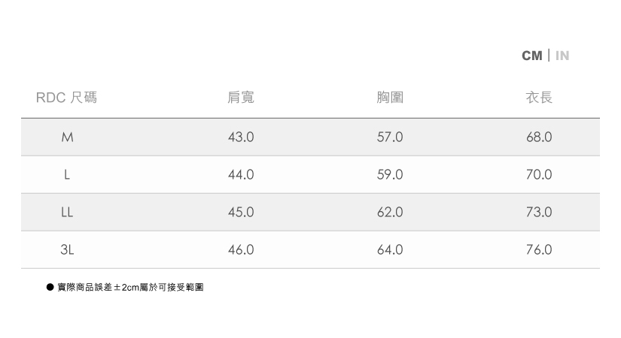This screenshot has width=621, height=338.
Task: Select the M size row label
Action: coord(67,137)
